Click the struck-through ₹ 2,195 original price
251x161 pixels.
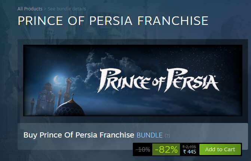point(189,147)
